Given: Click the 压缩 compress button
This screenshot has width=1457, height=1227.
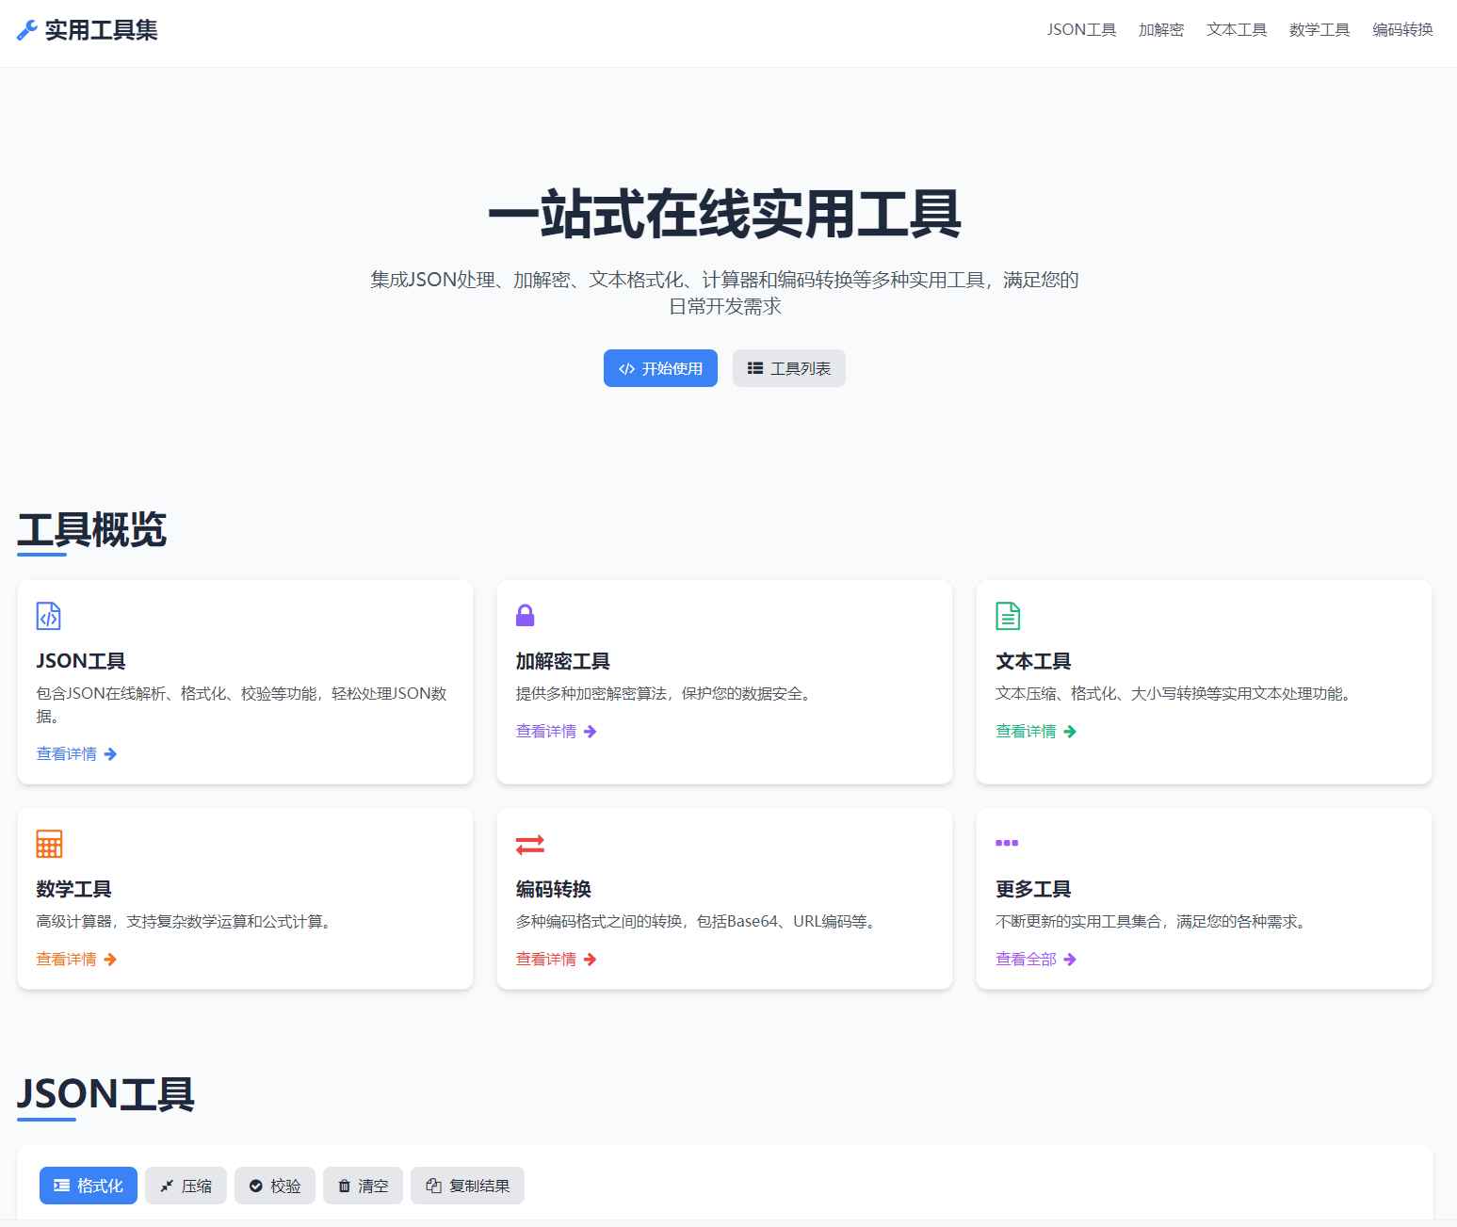Looking at the screenshot, I should tap(186, 1186).
